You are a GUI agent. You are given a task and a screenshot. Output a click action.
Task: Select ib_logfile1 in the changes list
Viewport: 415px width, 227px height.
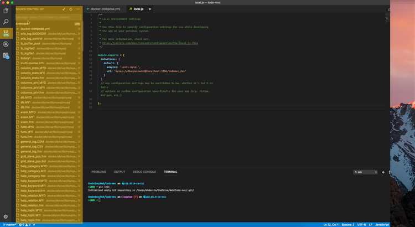coord(49,53)
